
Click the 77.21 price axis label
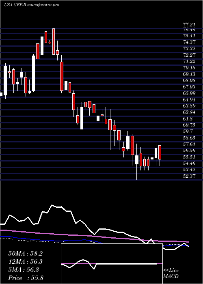189,26
